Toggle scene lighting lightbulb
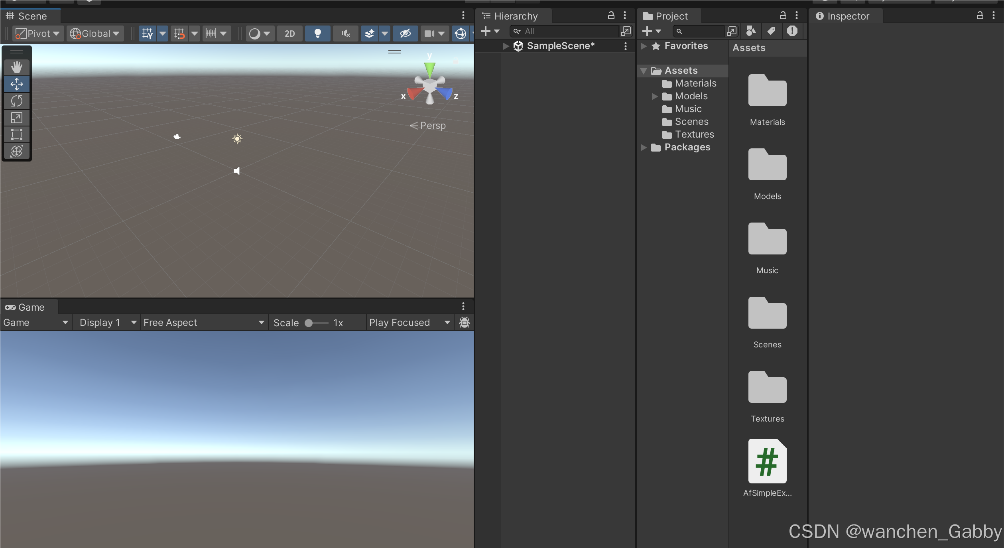 click(x=317, y=34)
